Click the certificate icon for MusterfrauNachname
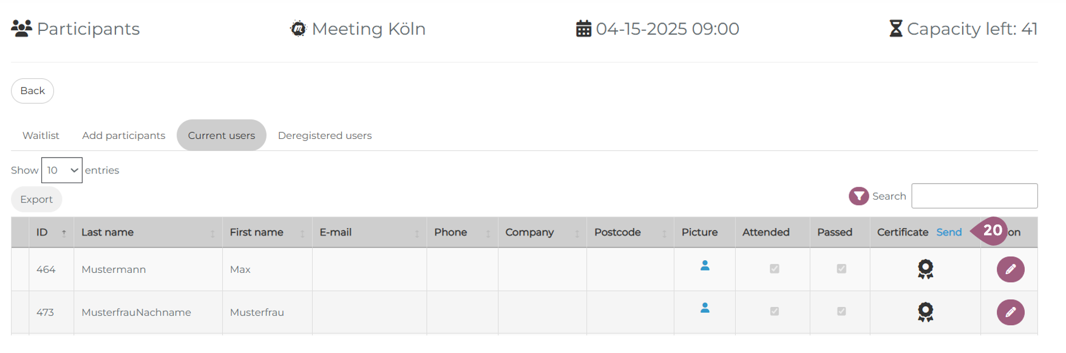Viewport: 1066px width, 353px height. 925,312
